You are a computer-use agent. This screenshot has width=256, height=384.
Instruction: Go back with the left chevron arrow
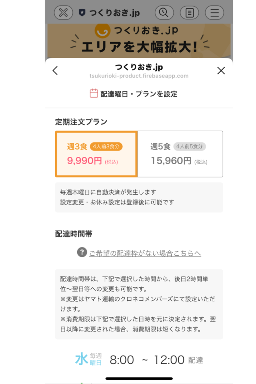click(x=55, y=70)
